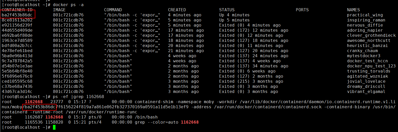Click the container name cranky_chaum
This screenshot has height=132, width=398.
tap(362, 51)
